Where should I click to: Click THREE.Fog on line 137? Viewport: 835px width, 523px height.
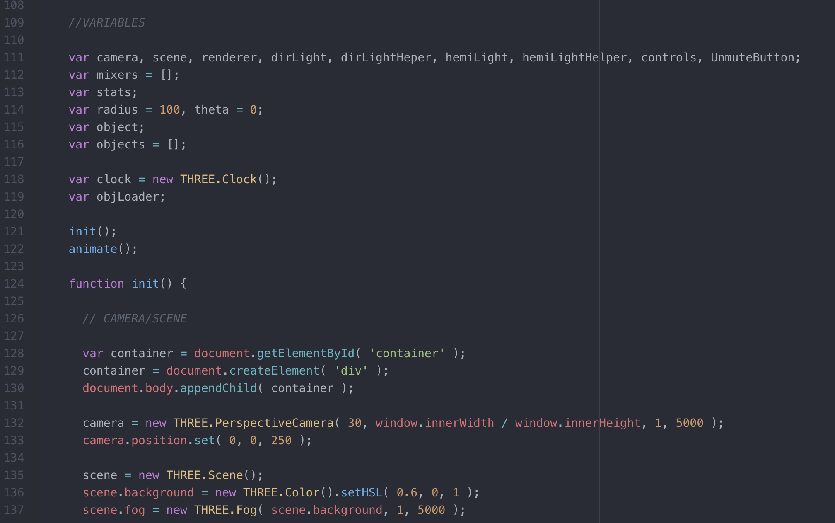225,510
